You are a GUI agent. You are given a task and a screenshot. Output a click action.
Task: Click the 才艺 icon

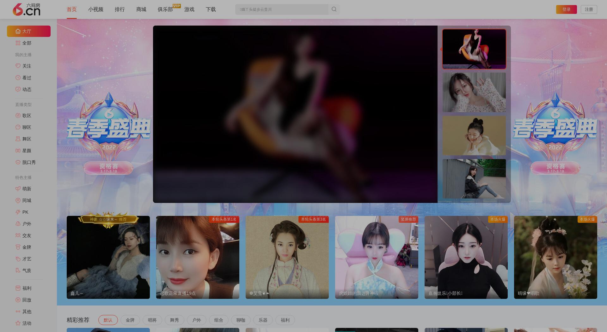point(18,259)
